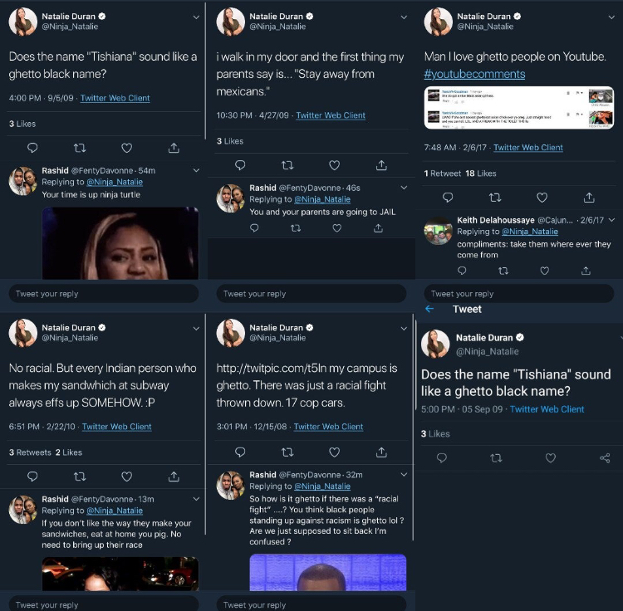Retweet Rashid's 'going to JAIL' reply
Image resolution: width=623 pixels, height=611 pixels.
tap(296, 228)
